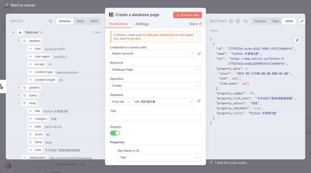Click the query object cube icon

[25, 95]
